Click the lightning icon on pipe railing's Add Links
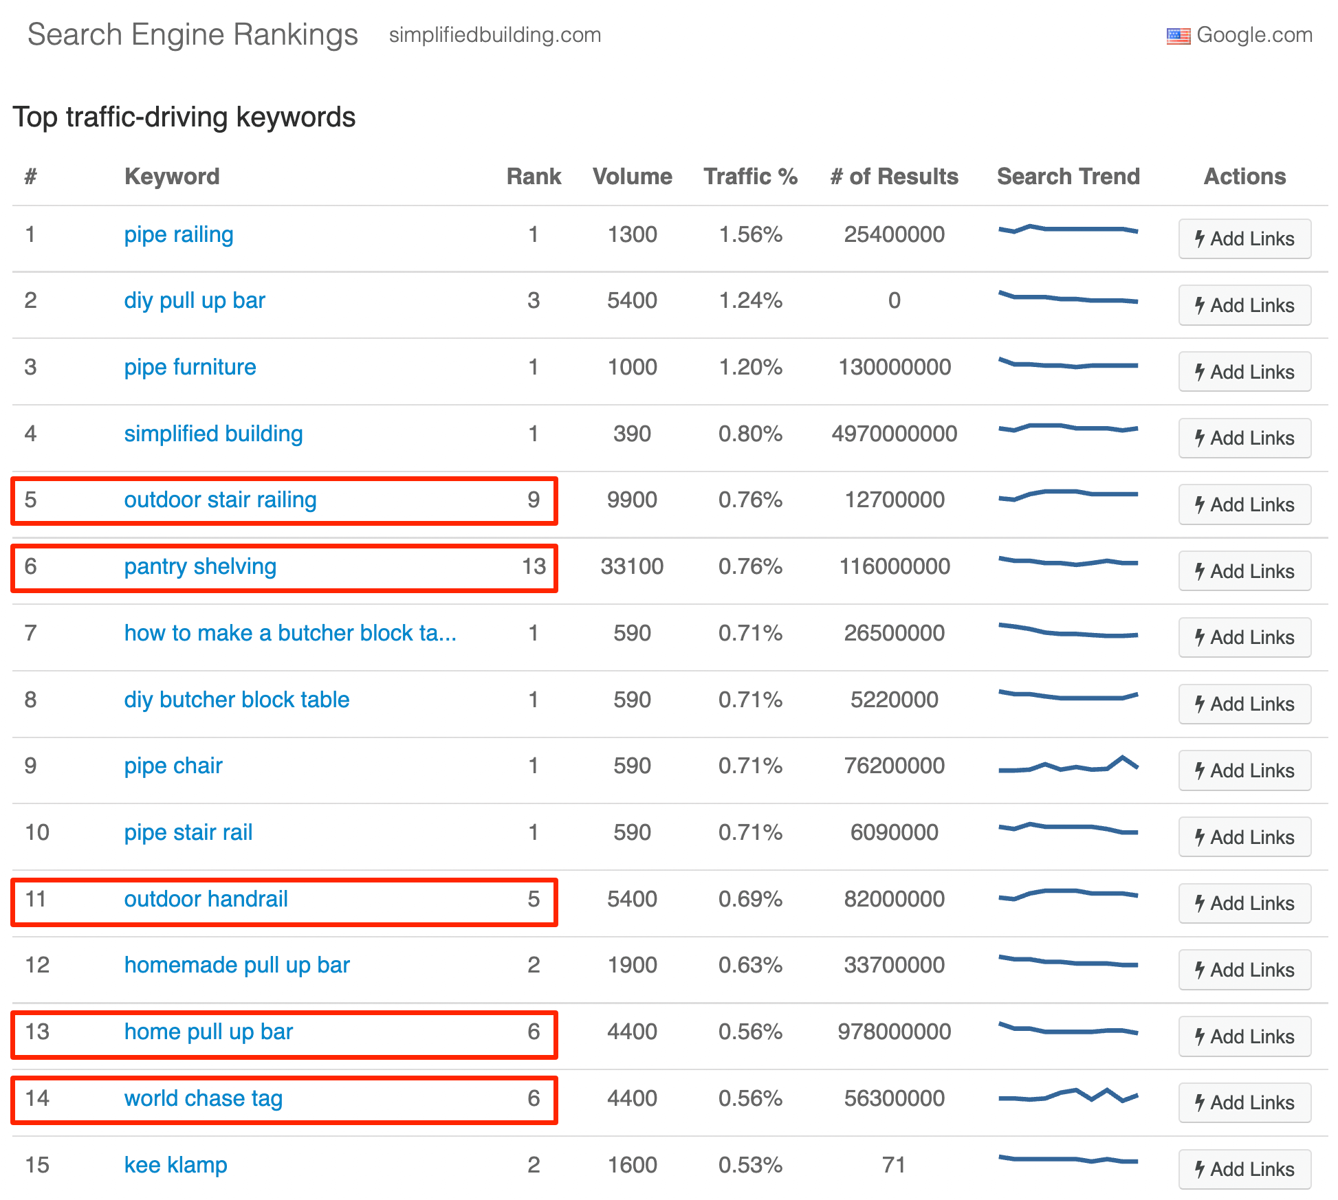1338x1200 pixels. (1200, 238)
